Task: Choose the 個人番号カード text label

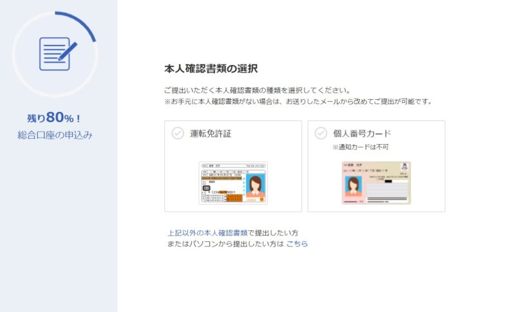Action: point(362,134)
